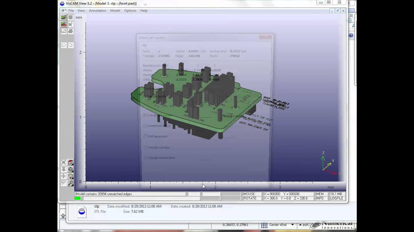The width and height of the screenshot is (414, 232).
Task: Open the View menu
Action: [81, 11]
